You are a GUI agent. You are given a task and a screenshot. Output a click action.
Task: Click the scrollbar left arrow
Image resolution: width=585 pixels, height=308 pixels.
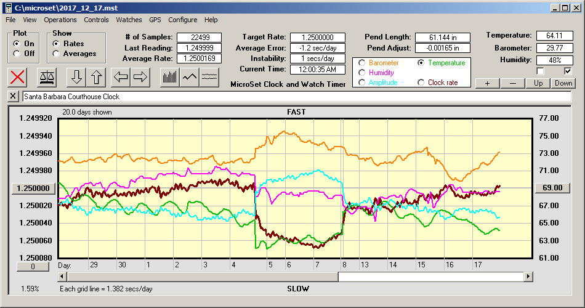[x=62, y=277]
